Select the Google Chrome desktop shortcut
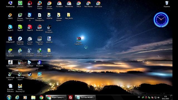The image size is (178, 100). point(50,5)
